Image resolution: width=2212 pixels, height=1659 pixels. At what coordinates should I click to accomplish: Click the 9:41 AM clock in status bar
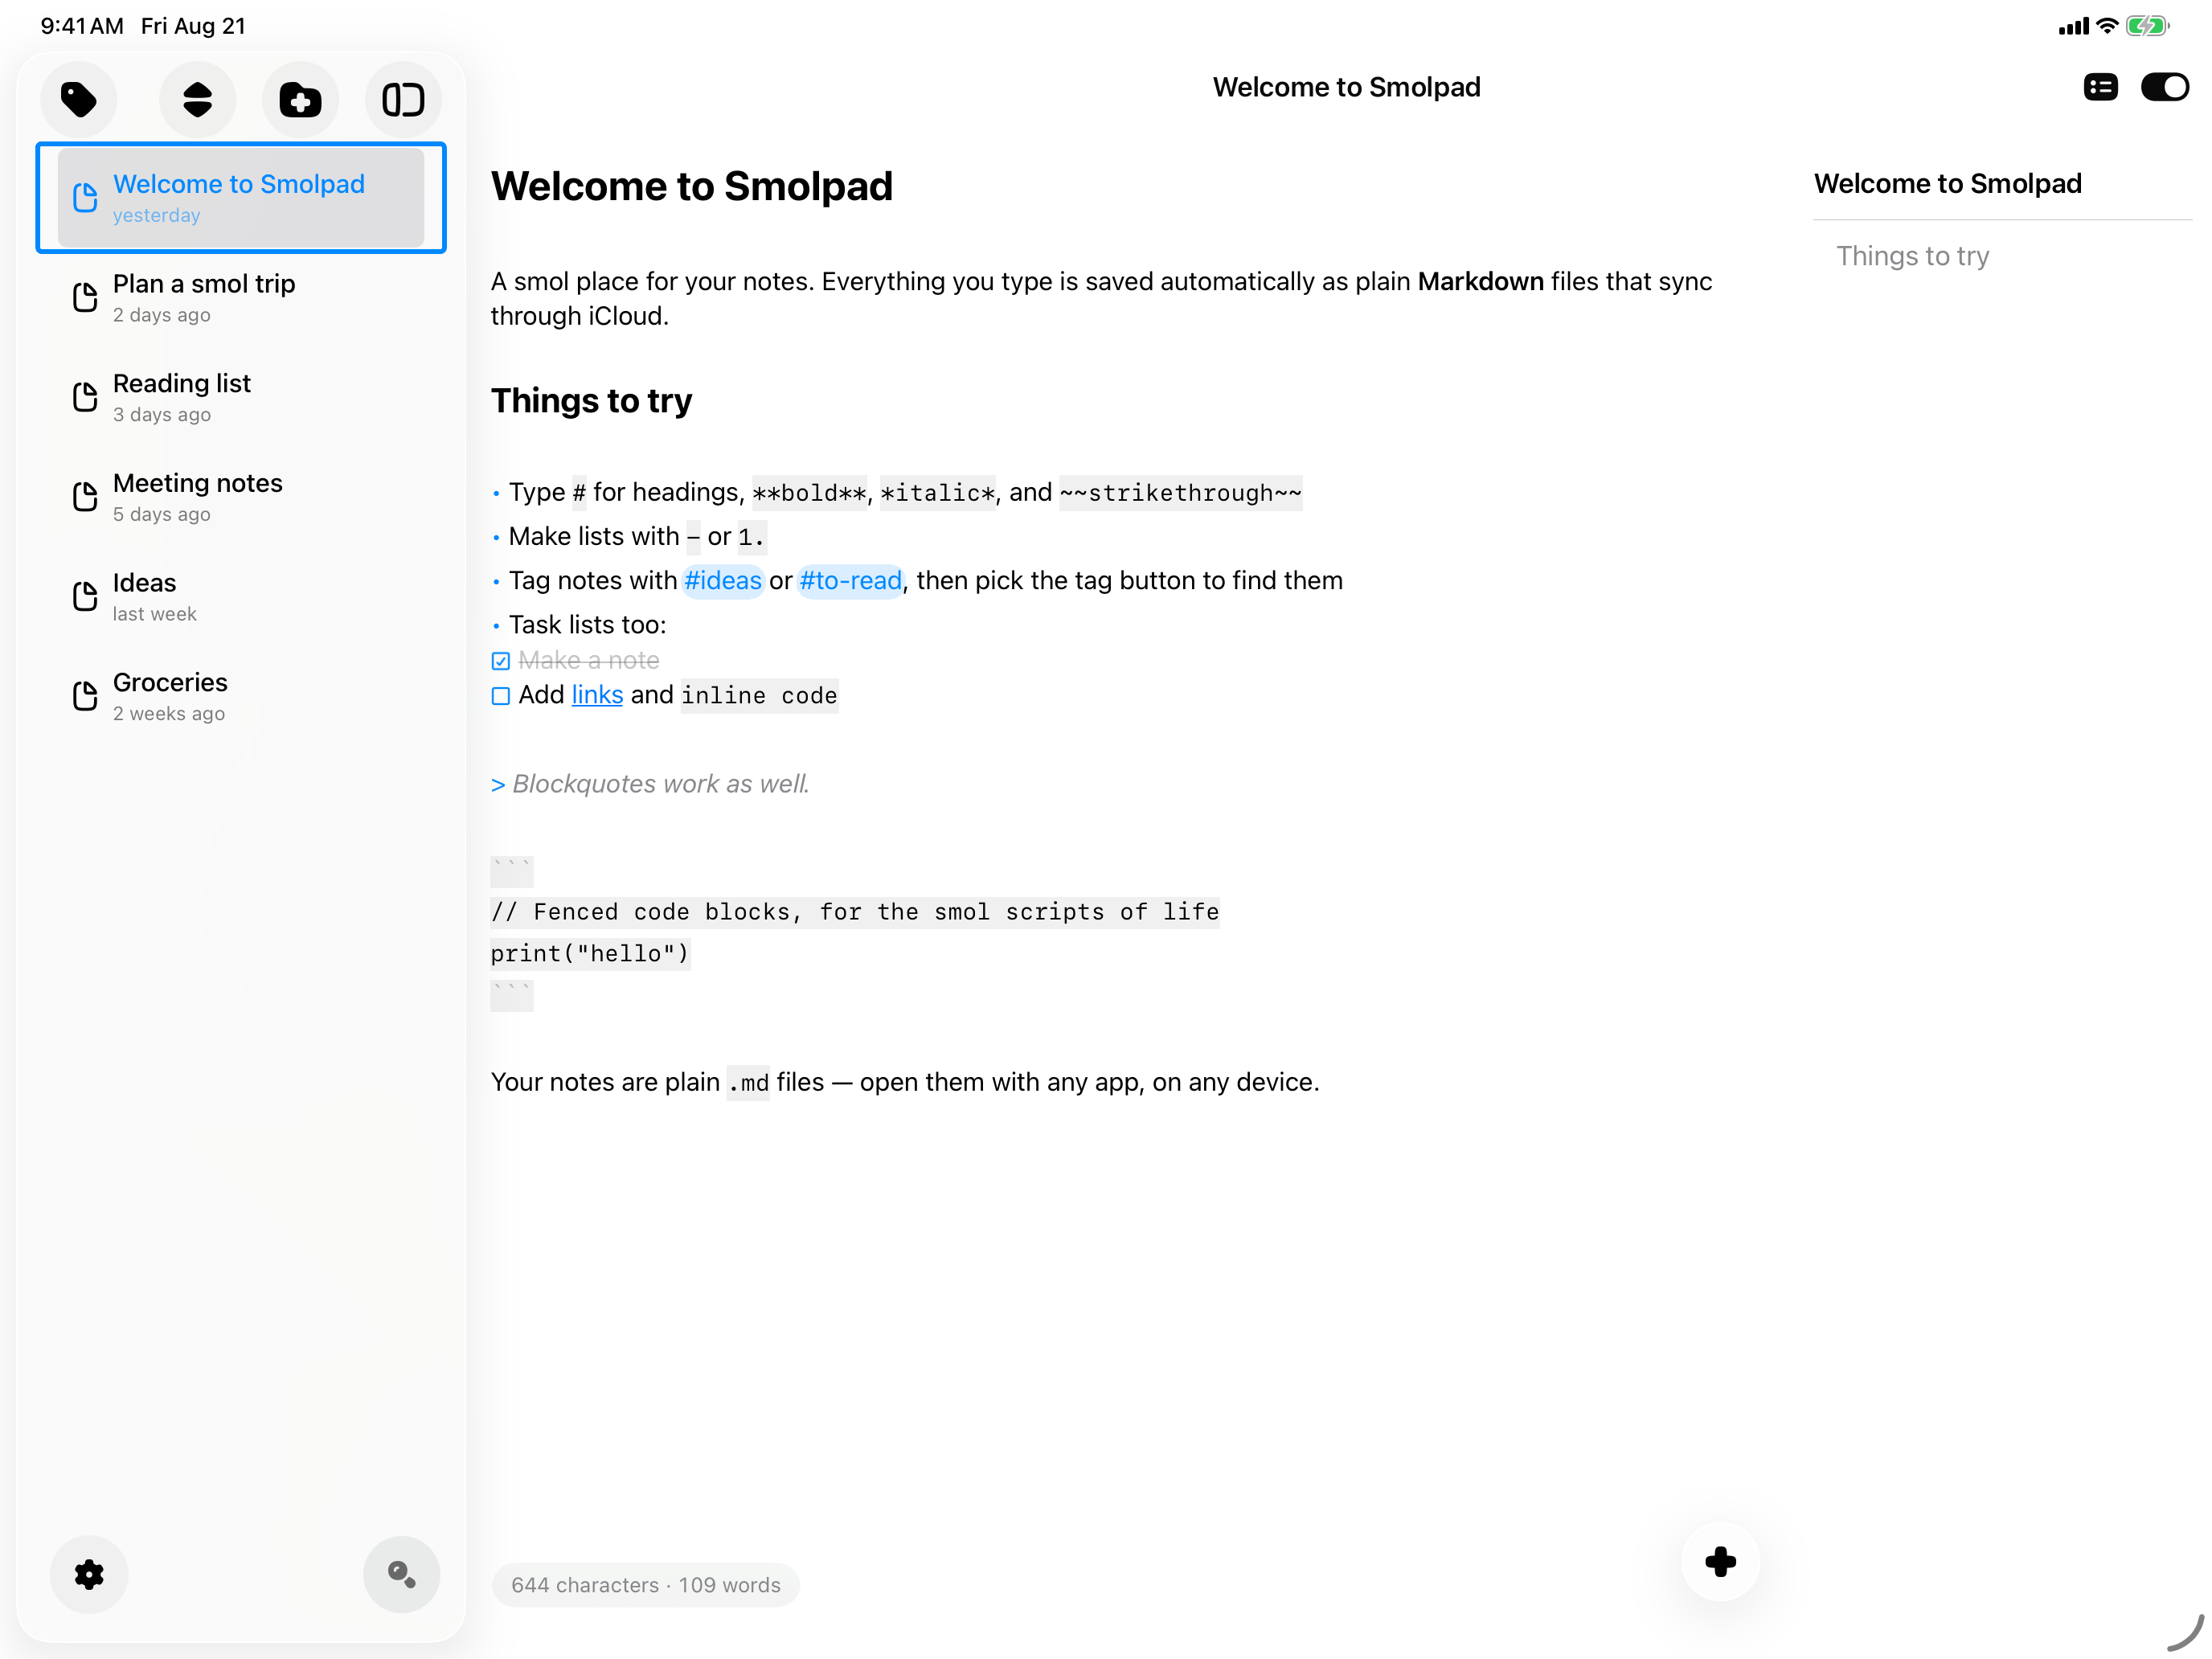click(x=82, y=26)
